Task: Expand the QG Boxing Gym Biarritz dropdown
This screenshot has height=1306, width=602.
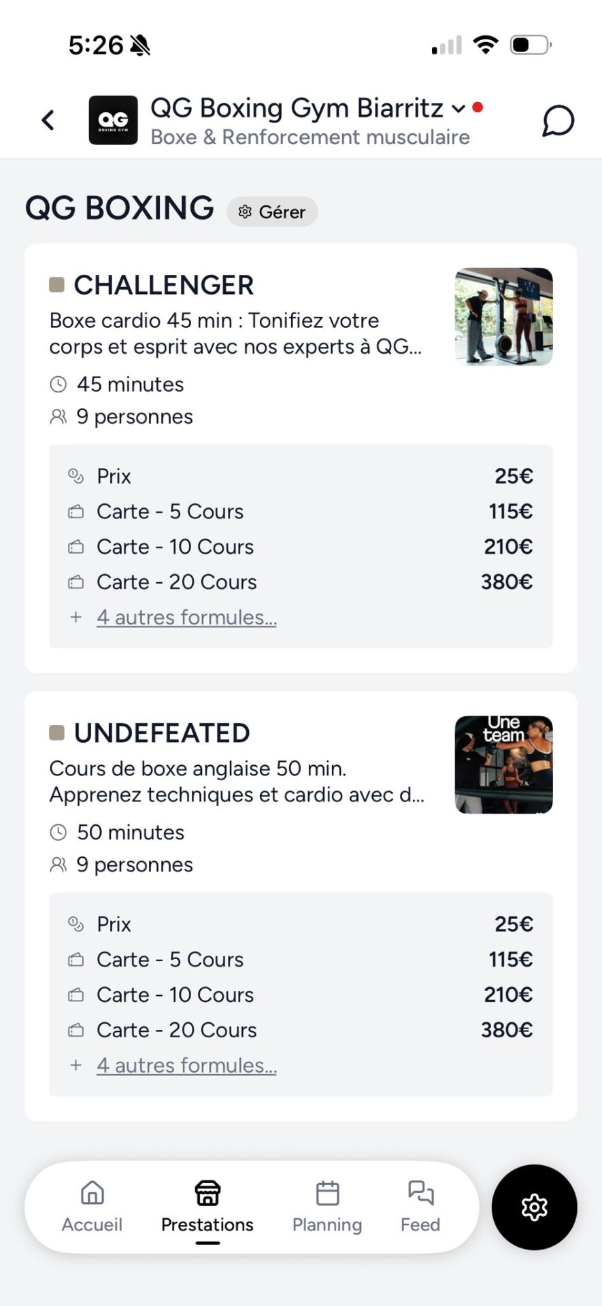Action: [458, 108]
